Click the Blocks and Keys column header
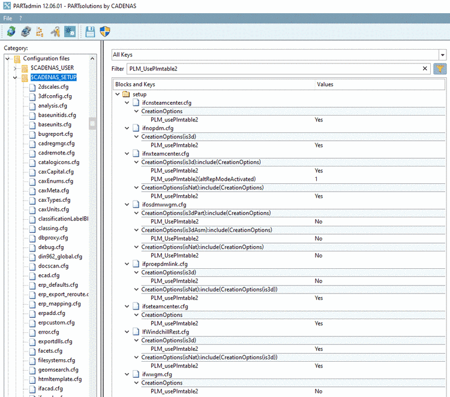Viewport: 450px width, 397px height. pos(214,84)
